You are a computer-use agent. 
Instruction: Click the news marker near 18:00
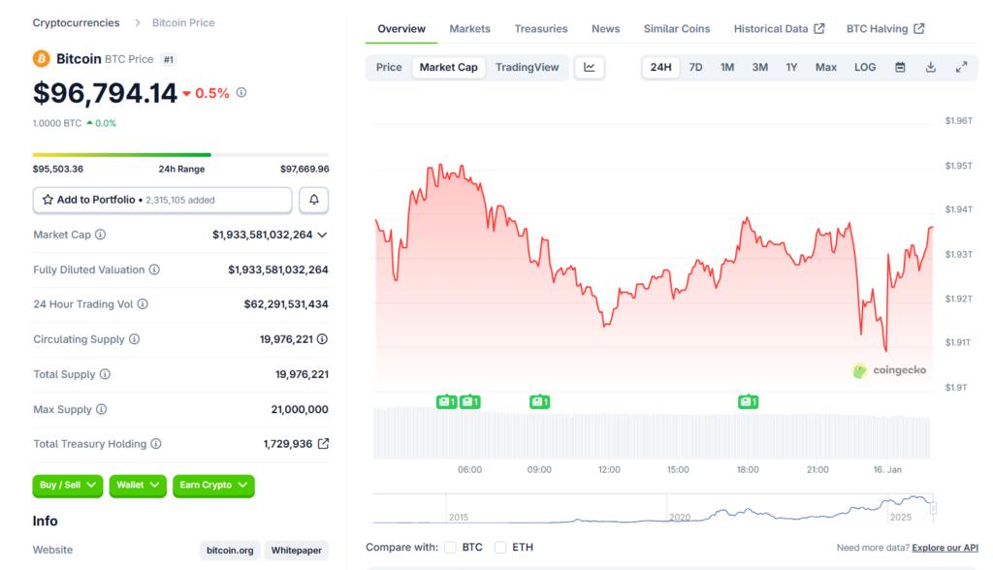(748, 401)
